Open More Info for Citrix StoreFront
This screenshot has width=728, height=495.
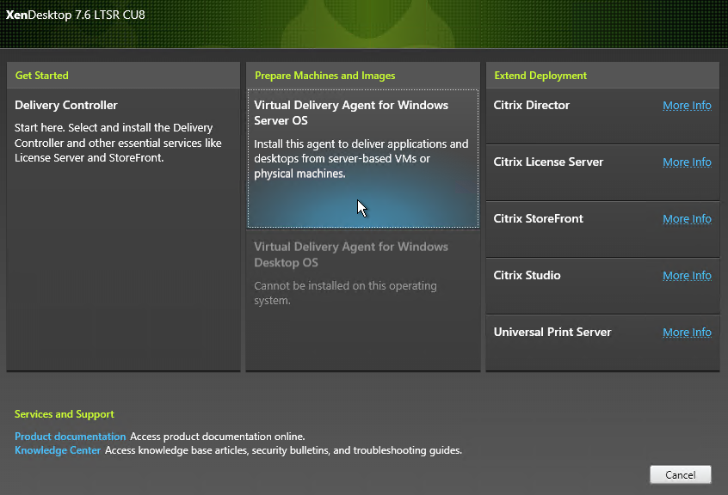pos(687,219)
